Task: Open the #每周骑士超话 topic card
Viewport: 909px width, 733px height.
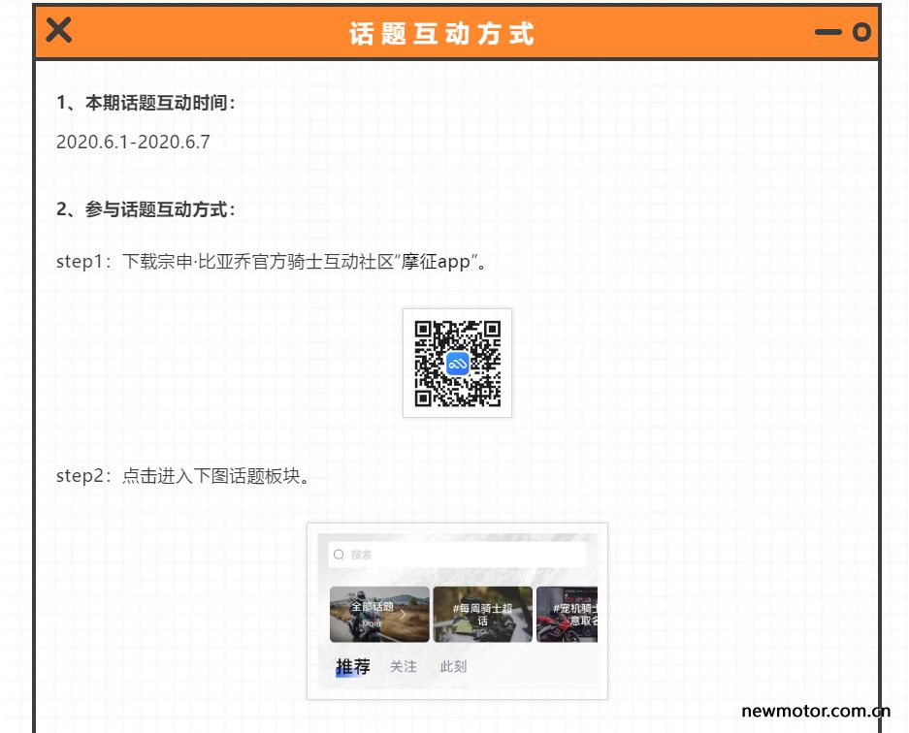Action: coord(482,614)
